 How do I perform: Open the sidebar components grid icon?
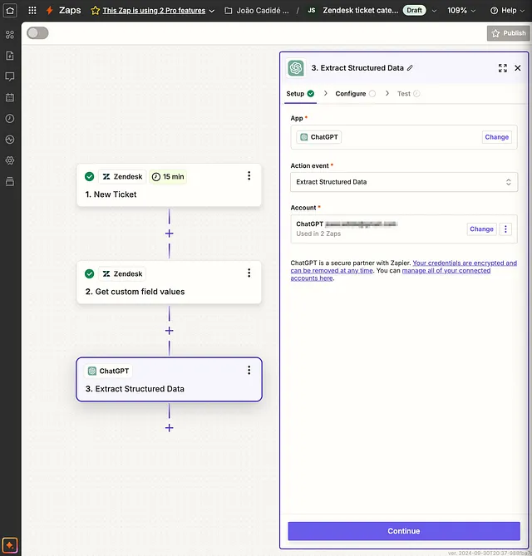click(10, 34)
